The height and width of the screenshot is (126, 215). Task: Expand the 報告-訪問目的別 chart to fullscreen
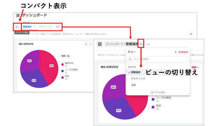(x=86, y=44)
